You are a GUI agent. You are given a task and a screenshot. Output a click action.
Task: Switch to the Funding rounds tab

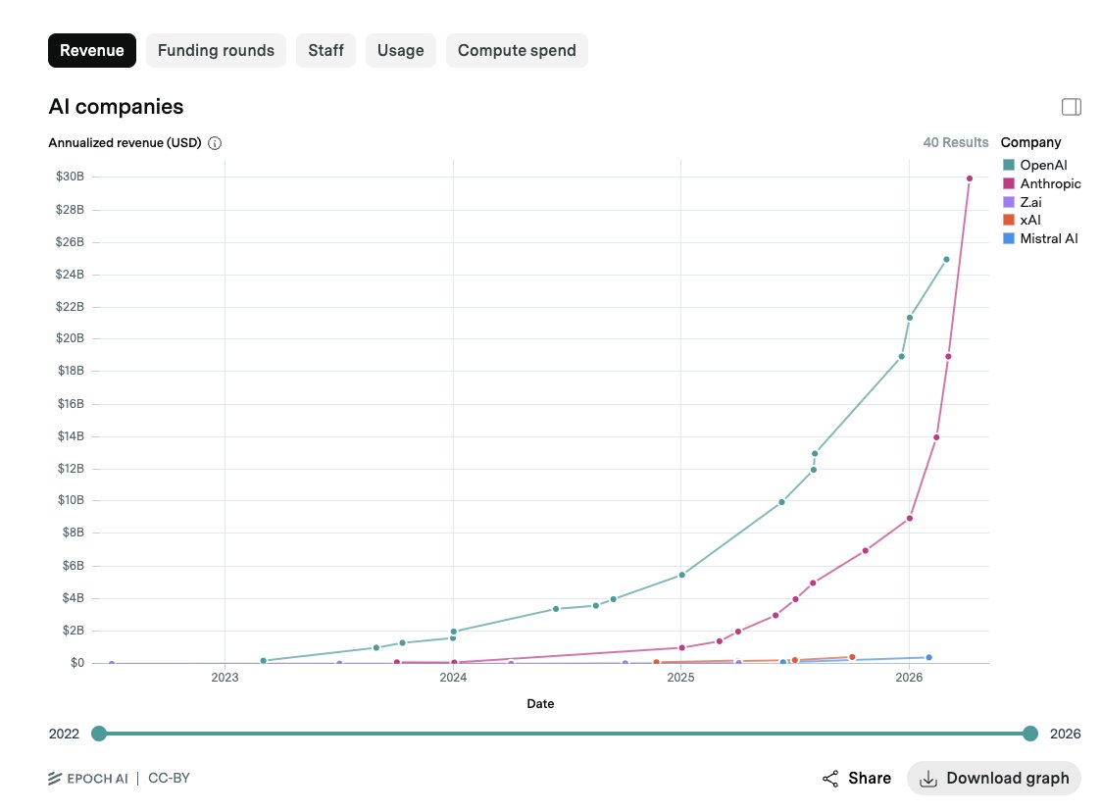click(216, 51)
